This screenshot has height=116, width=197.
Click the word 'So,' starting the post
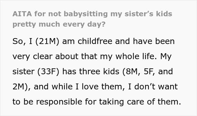click(x=19, y=41)
